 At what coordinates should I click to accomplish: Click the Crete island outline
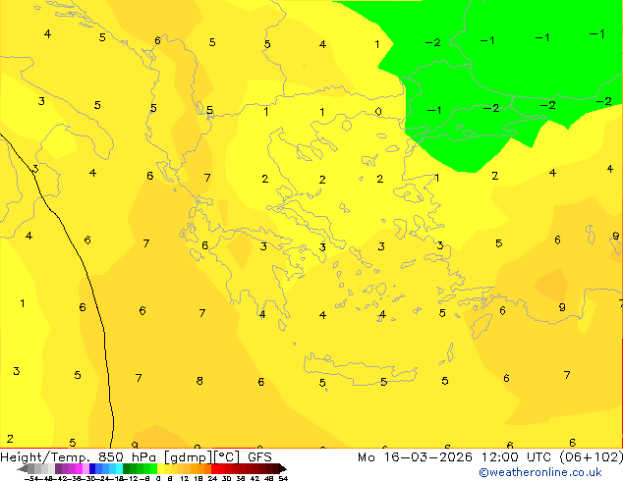(360, 367)
